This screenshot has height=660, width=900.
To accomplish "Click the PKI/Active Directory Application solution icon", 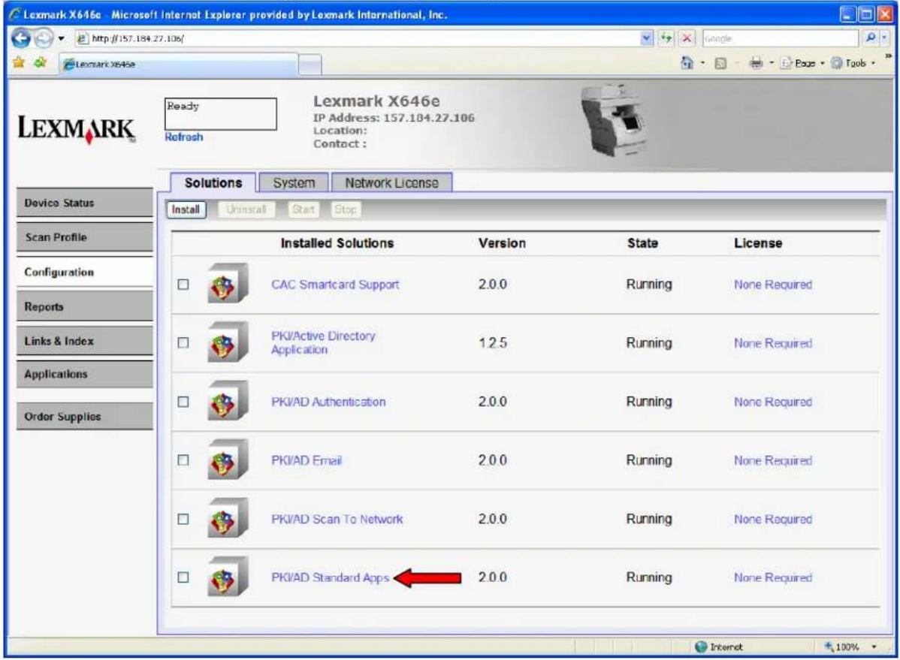I will point(228,342).
